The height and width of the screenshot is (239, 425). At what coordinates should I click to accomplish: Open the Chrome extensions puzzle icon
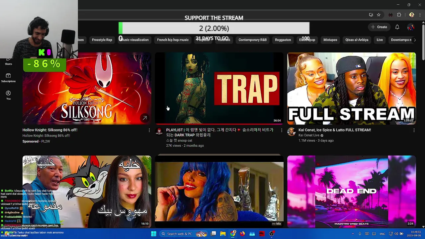(399, 15)
